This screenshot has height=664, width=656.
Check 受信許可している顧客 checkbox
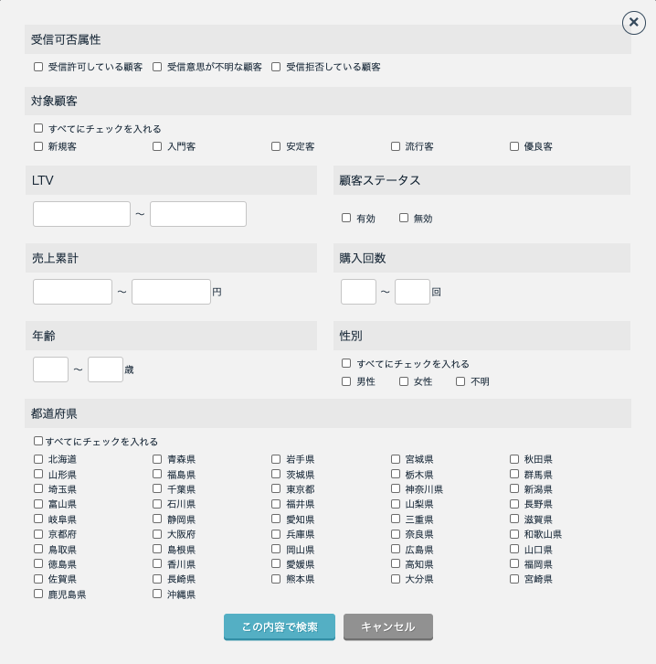coord(38,67)
